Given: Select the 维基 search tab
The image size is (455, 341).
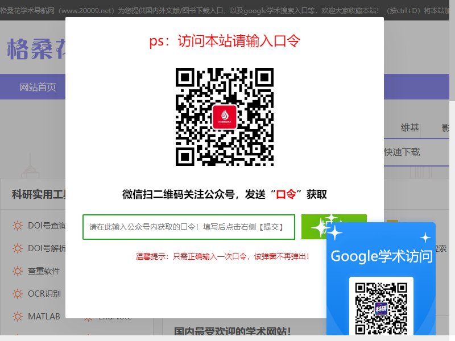Looking at the screenshot, I should (409, 127).
